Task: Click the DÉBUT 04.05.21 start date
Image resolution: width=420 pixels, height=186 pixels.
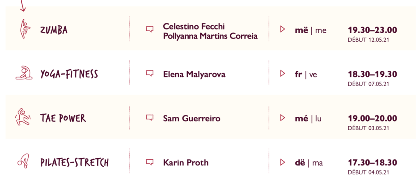Action: pos(368,172)
